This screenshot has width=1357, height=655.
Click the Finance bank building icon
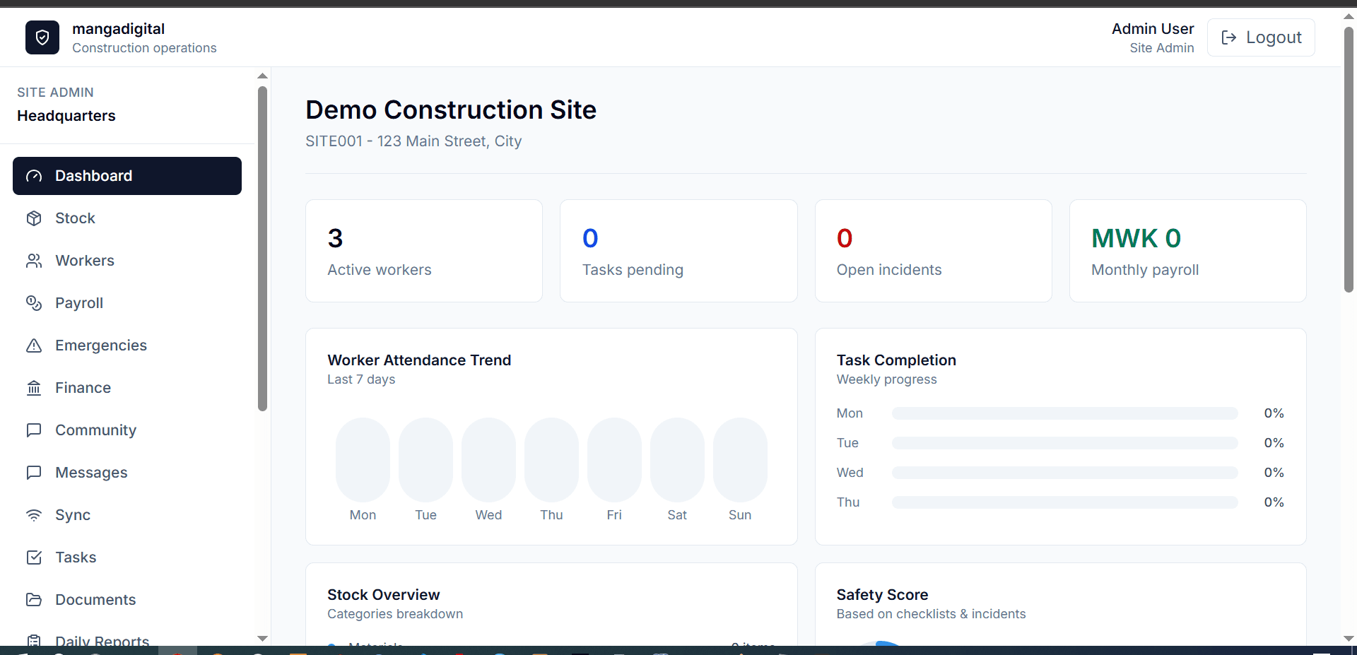(x=34, y=388)
